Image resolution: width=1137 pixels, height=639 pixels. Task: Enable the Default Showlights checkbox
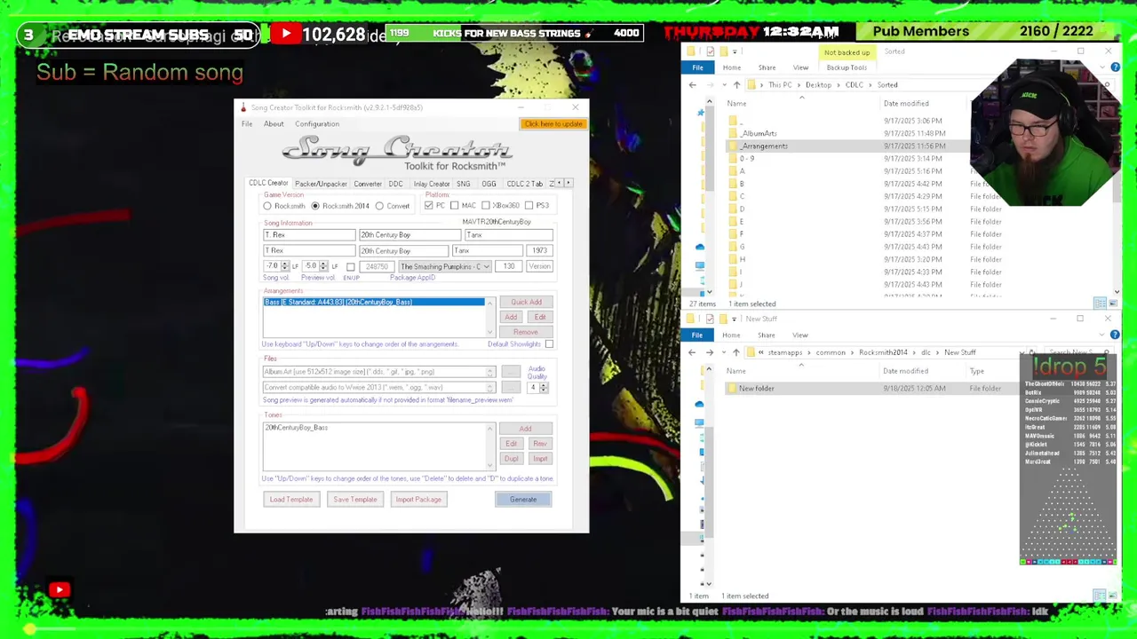(x=549, y=344)
